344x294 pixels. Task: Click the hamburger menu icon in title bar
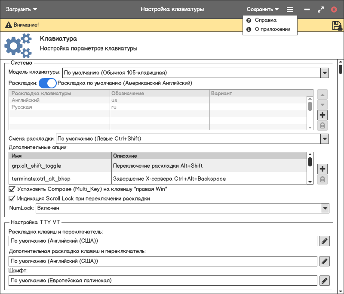pos(290,9)
